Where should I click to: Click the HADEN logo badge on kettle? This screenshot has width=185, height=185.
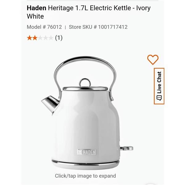click(87, 152)
